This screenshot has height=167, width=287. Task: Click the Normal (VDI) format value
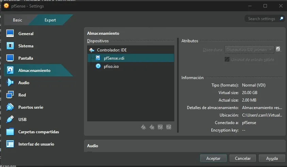[x=254, y=85]
